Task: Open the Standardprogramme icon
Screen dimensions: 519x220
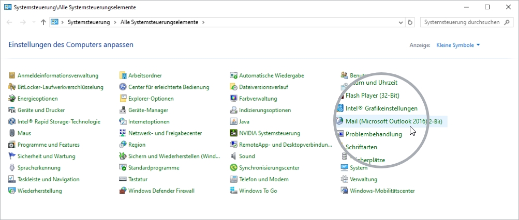Action: pyautogui.click(x=123, y=168)
